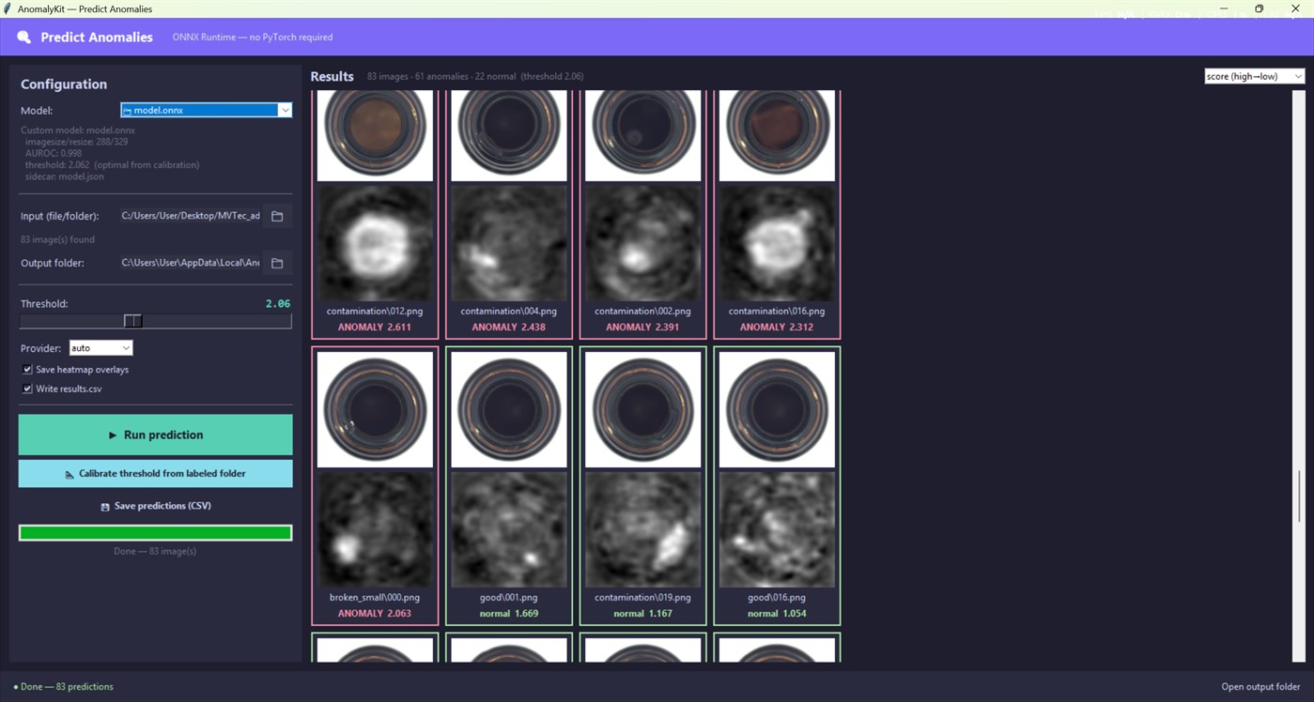
Task: Browse for input folder icon
Action: (x=277, y=216)
